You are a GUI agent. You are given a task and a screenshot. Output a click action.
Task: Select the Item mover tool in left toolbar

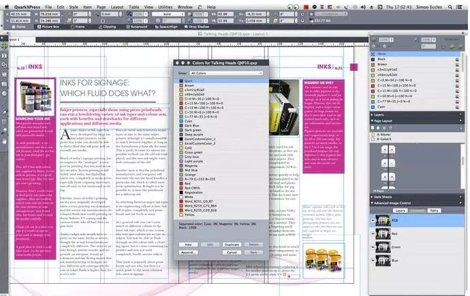pyautogui.click(x=4, y=46)
